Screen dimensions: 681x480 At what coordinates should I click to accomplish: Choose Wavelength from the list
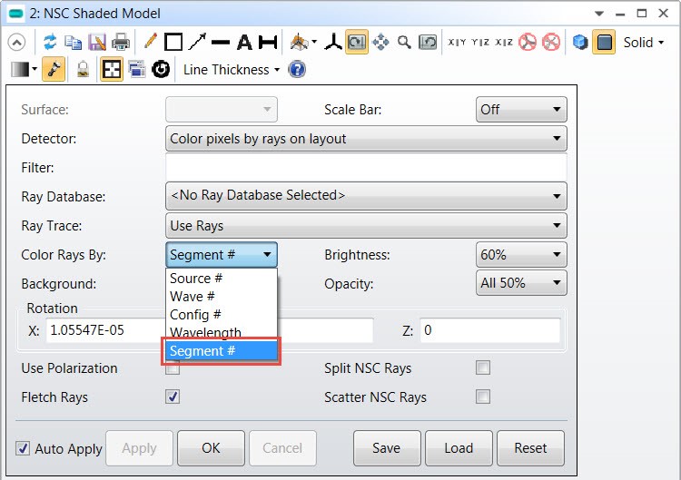click(221, 332)
